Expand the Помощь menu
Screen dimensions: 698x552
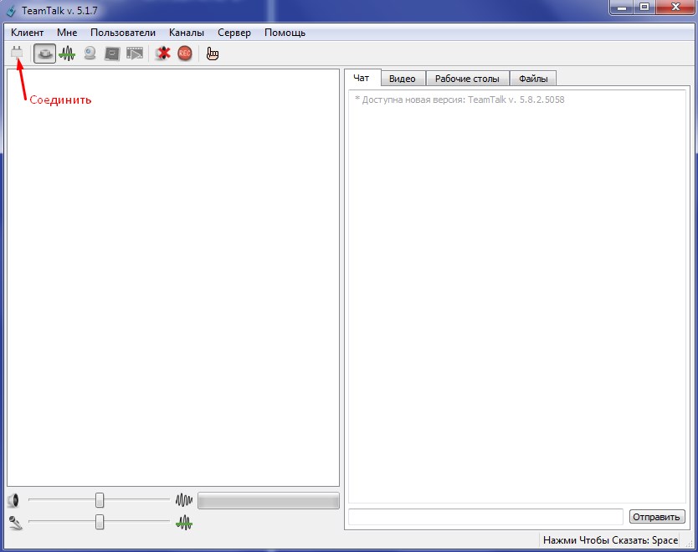[285, 33]
